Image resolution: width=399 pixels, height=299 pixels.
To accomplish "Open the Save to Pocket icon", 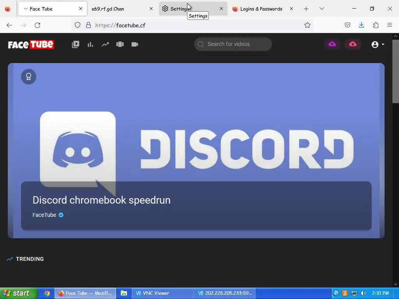I will tap(347, 25).
